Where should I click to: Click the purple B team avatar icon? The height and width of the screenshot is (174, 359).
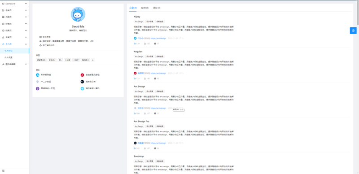[38, 88]
